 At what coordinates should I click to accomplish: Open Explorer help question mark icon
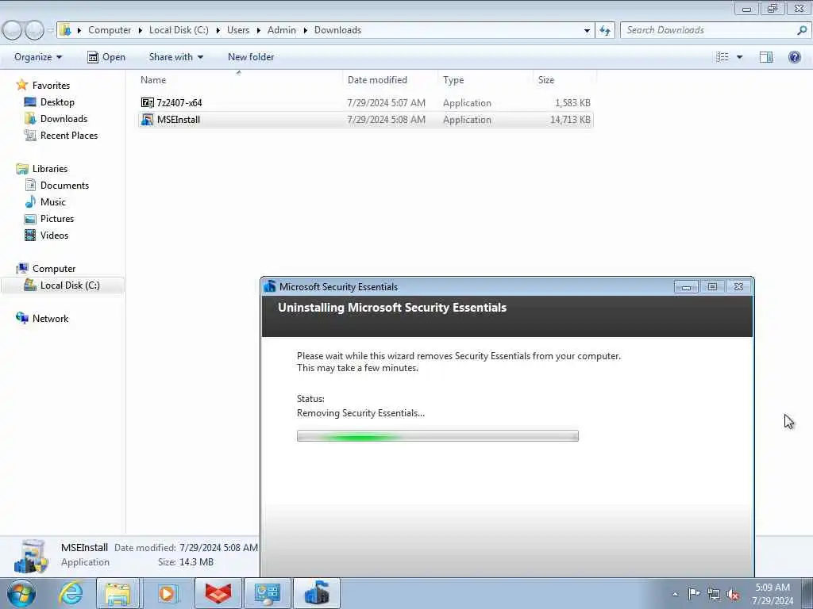tap(794, 57)
